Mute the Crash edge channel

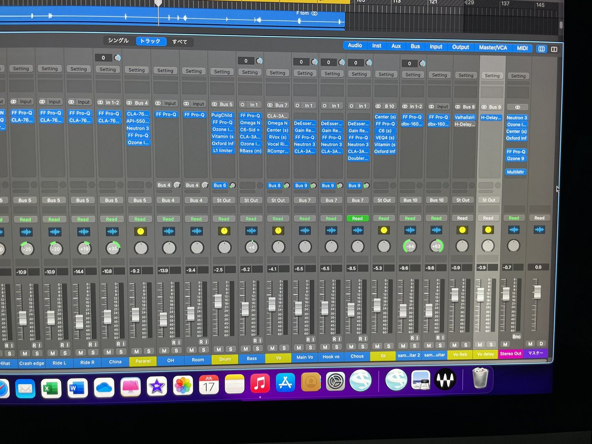(25, 353)
